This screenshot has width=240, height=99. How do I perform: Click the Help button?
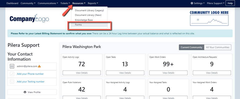coord(230,3)
